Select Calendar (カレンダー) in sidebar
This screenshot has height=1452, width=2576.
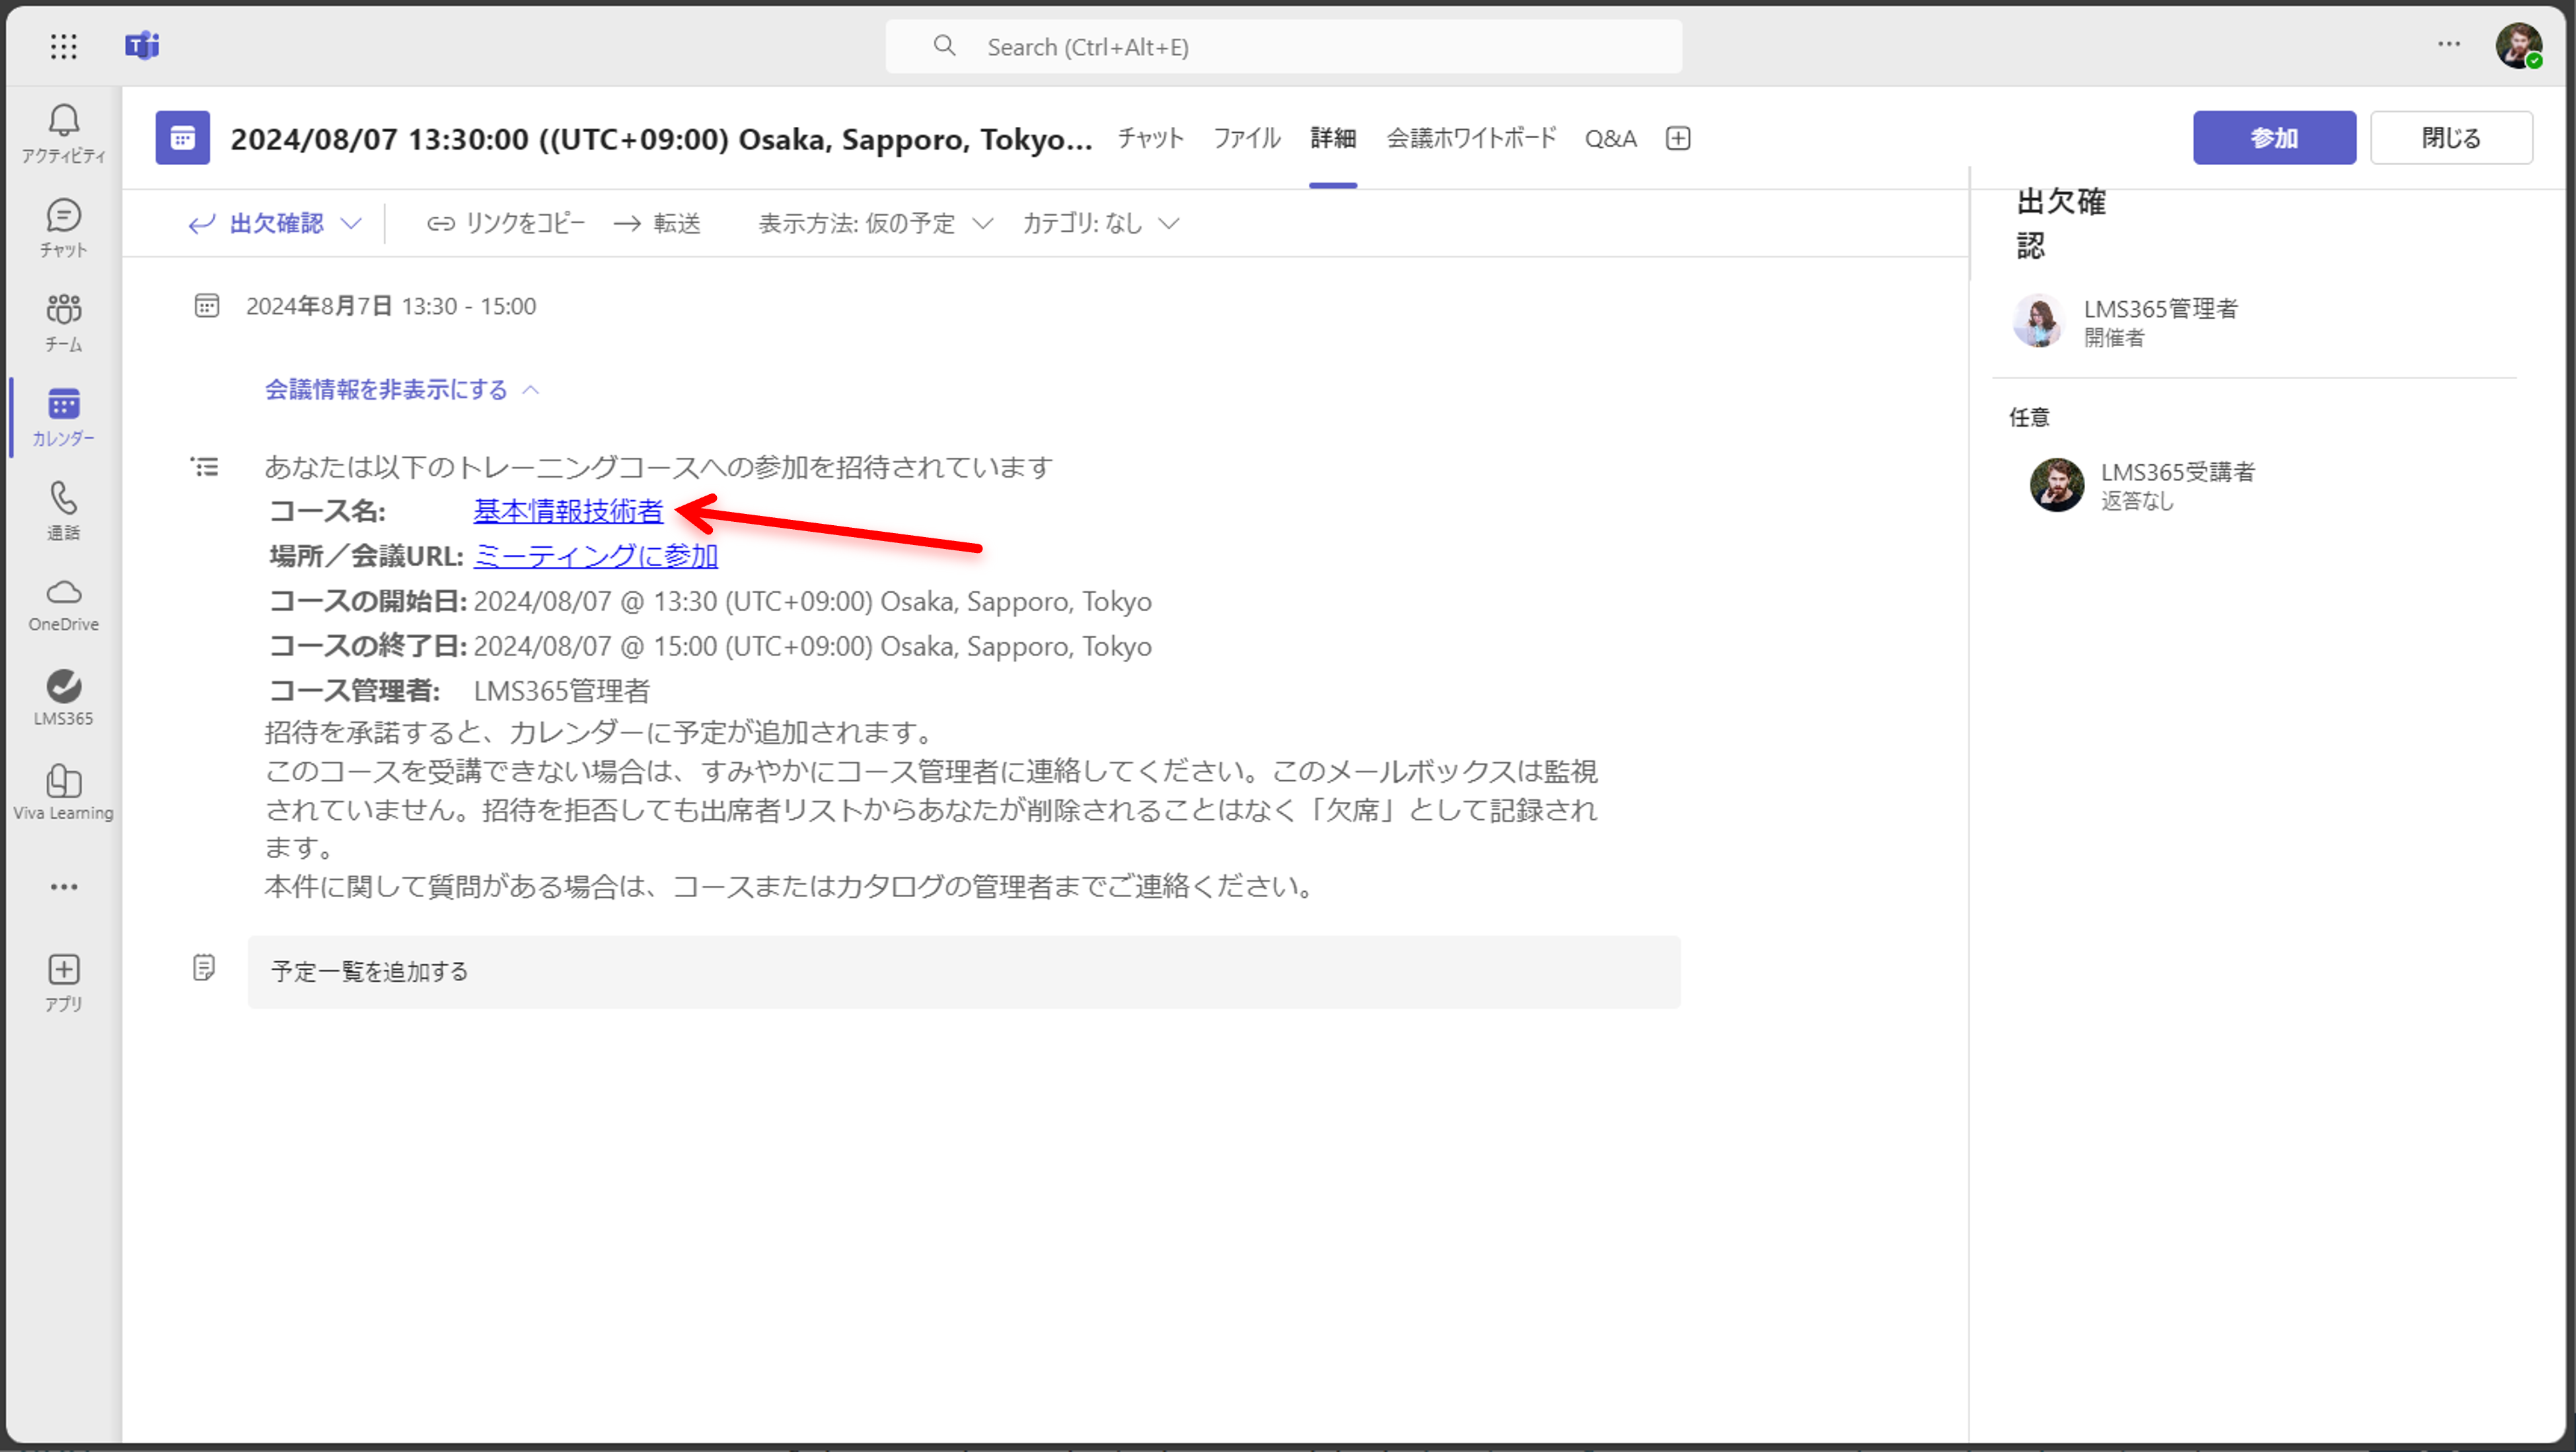64,417
